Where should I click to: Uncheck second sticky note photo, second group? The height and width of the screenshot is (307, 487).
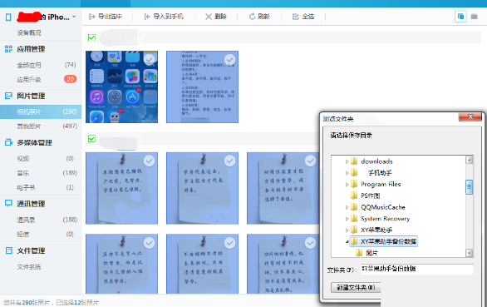[x=230, y=161]
